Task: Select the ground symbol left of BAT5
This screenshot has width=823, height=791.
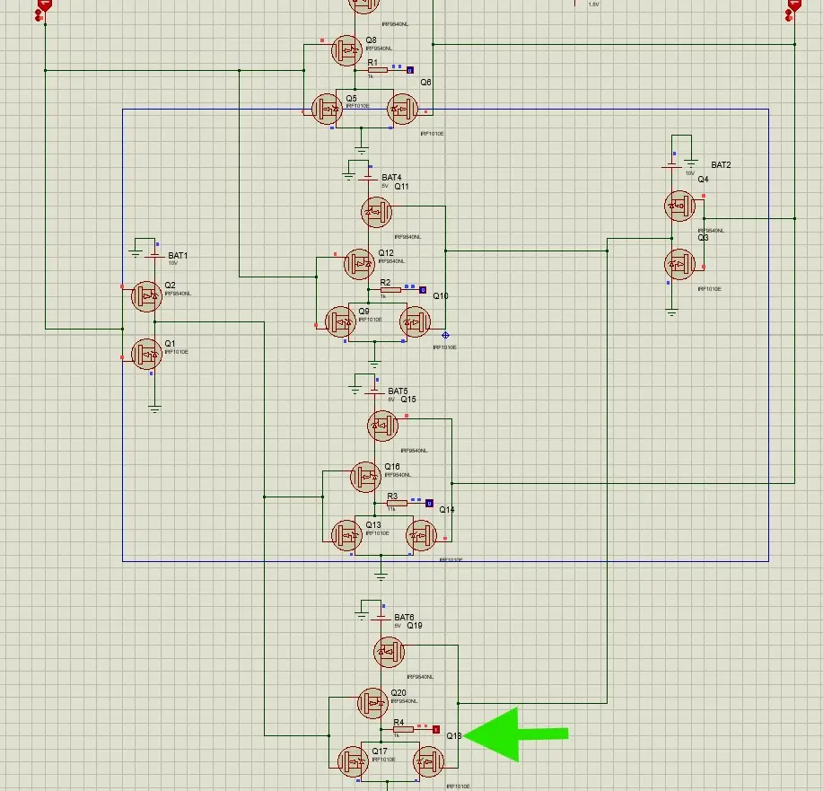Action: (x=355, y=391)
